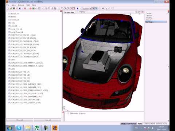Click the Hide all button
The width and height of the screenshot is (175, 131).
(x=48, y=120)
